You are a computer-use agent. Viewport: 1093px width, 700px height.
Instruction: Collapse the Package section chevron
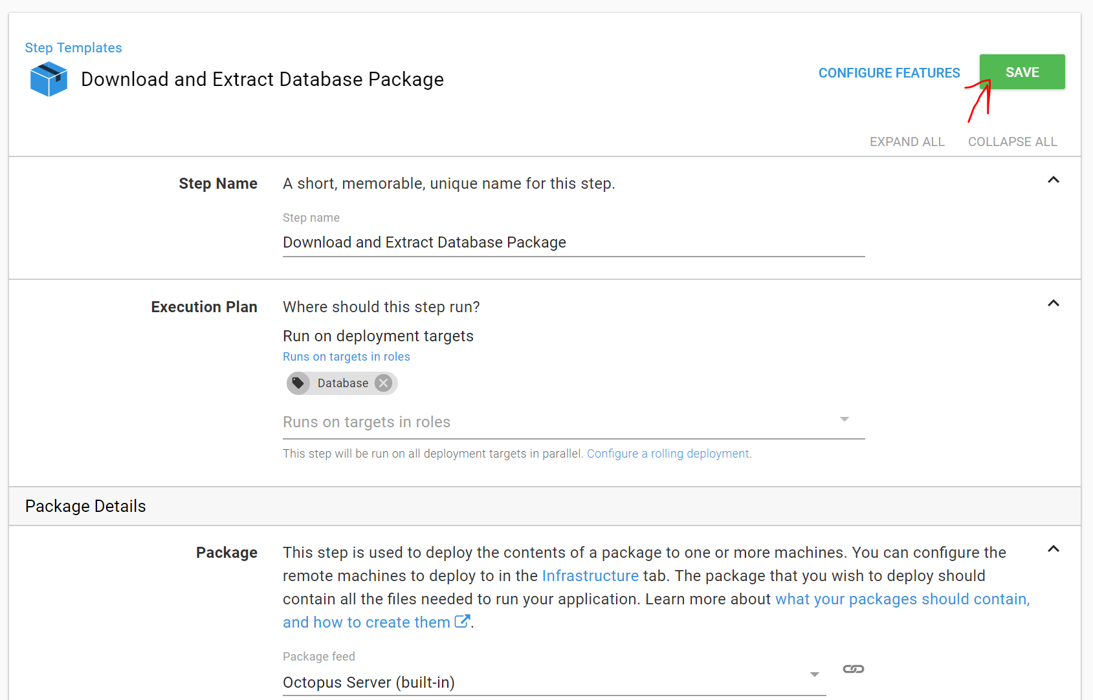[1053, 549]
